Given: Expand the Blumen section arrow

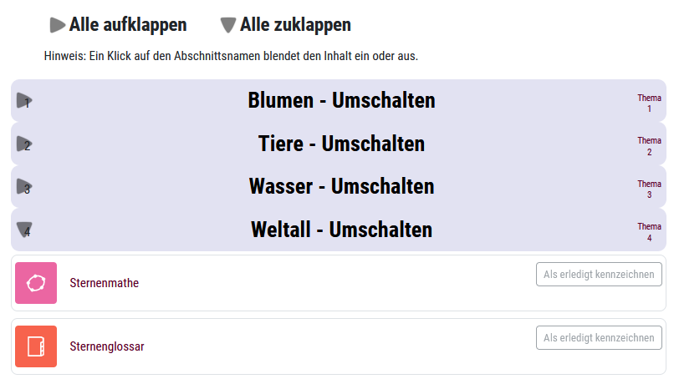Looking at the screenshot, I should pyautogui.click(x=24, y=101).
